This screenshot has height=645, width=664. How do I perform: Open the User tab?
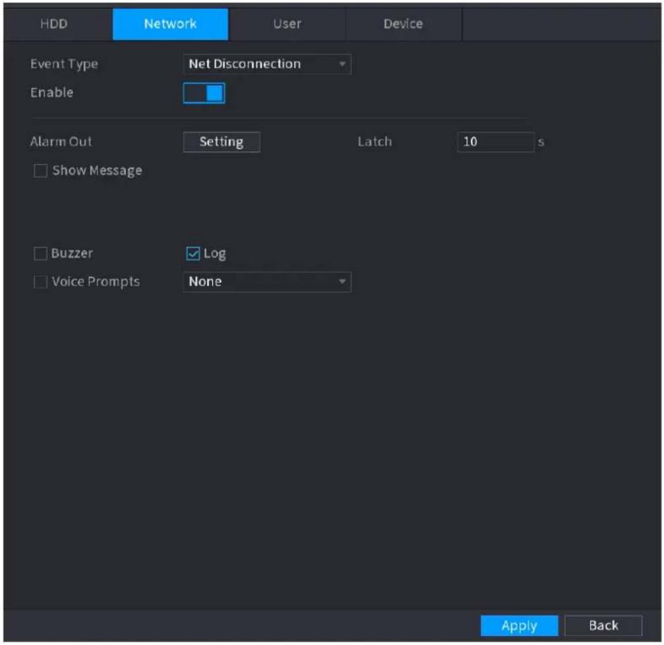287,23
